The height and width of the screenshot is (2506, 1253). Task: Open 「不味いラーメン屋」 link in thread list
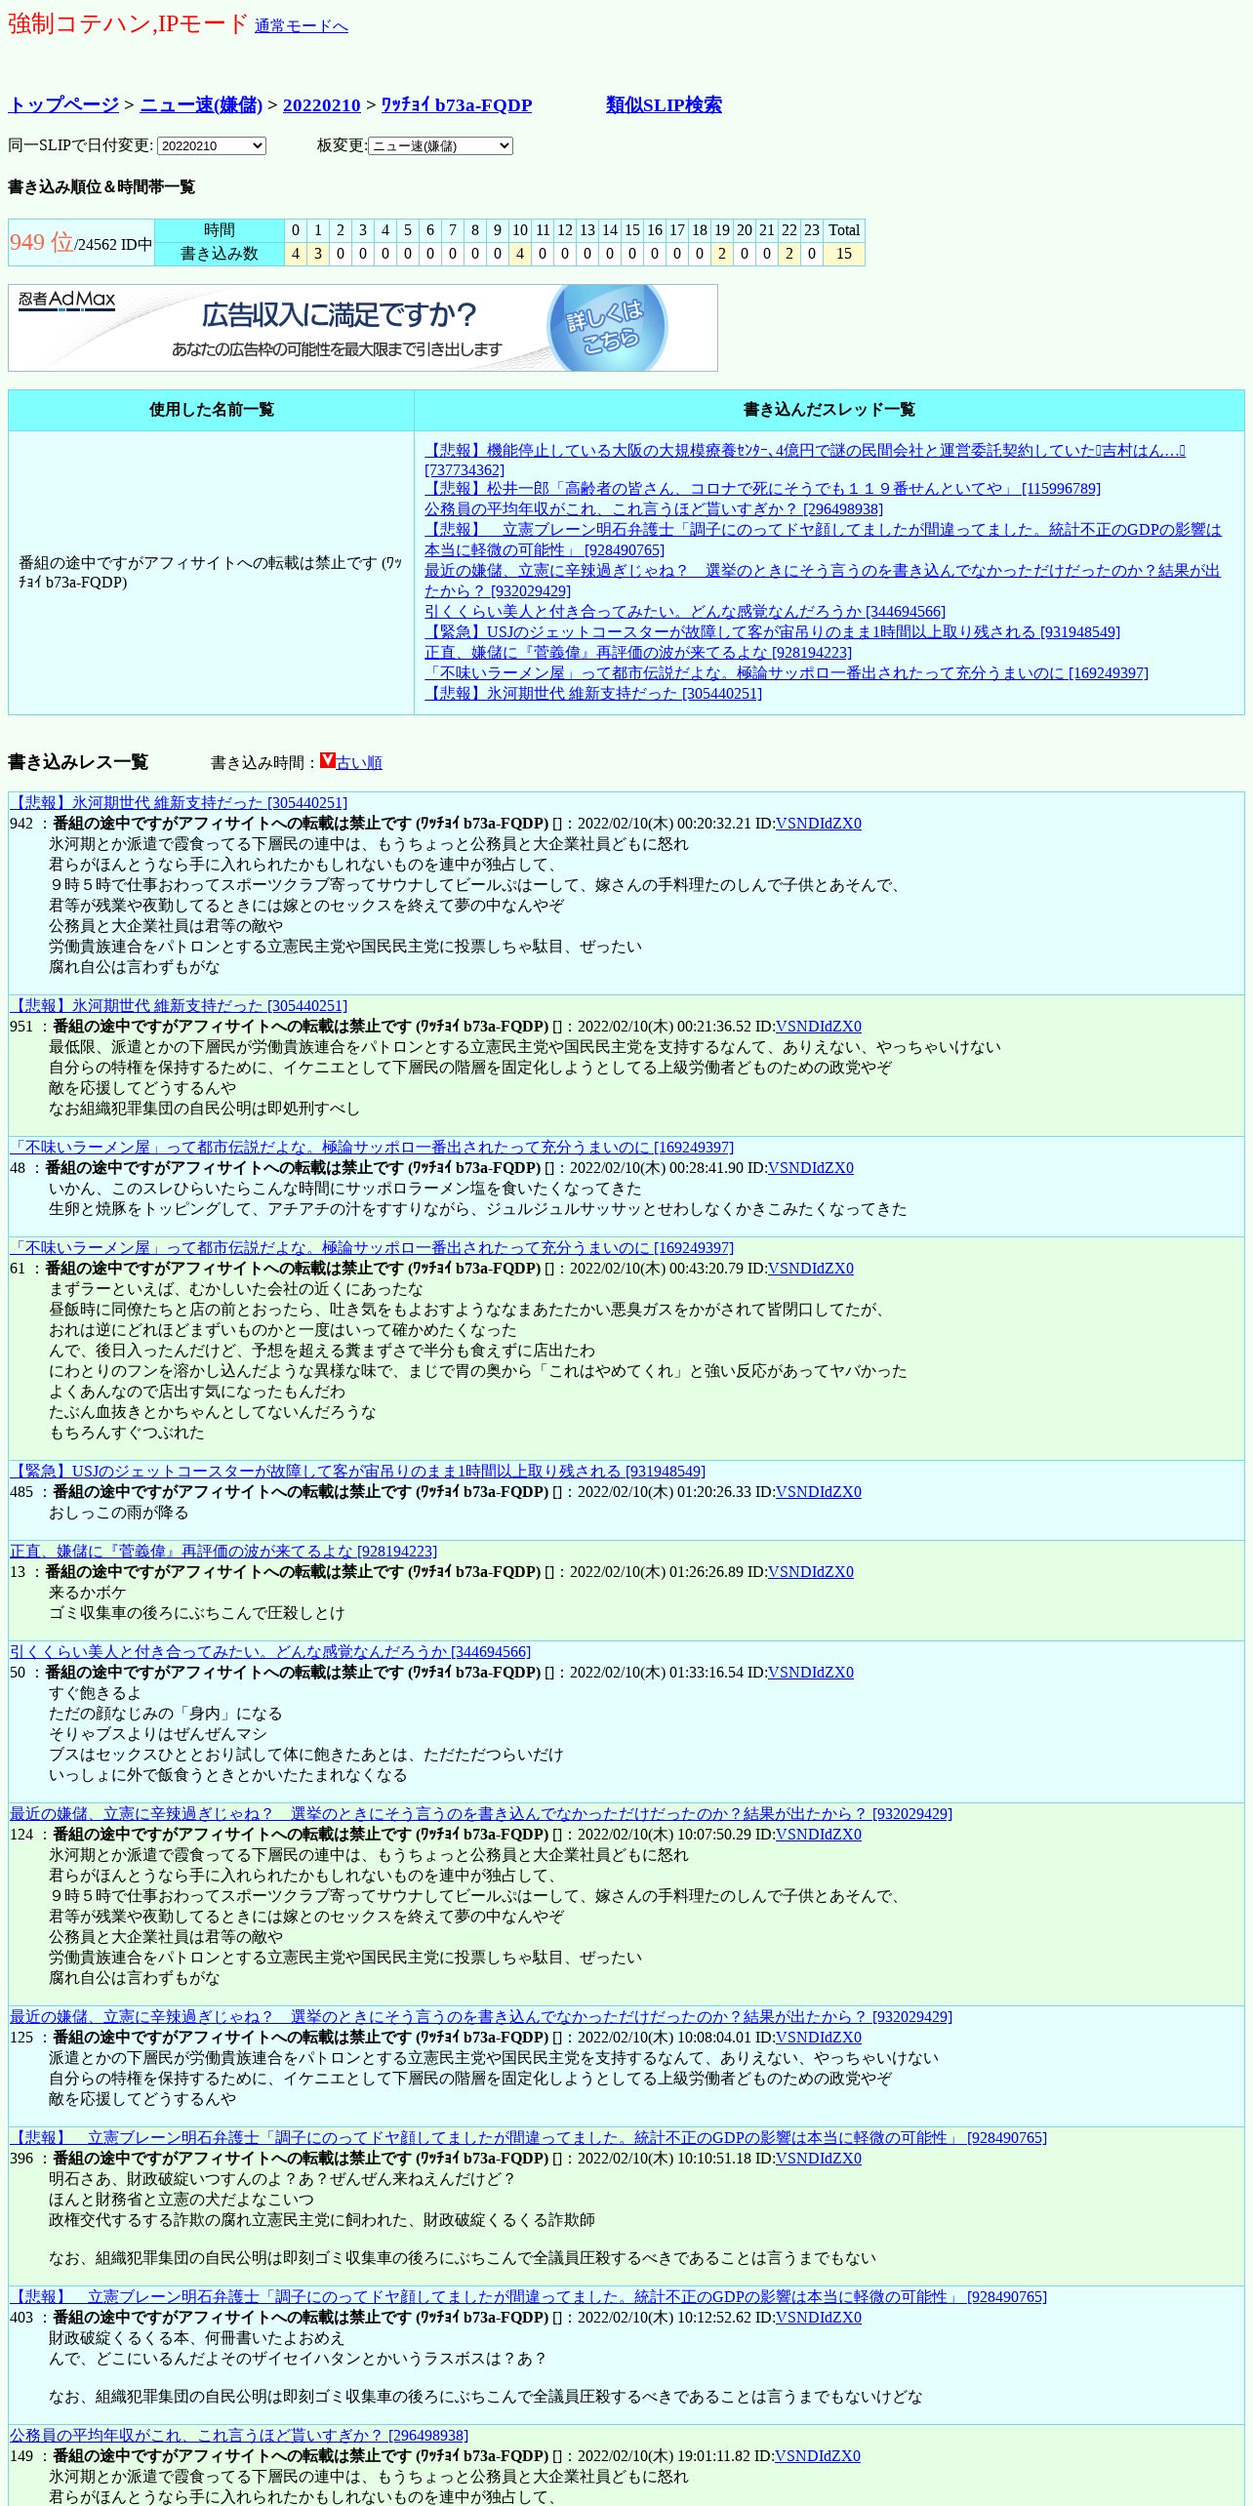[787, 673]
